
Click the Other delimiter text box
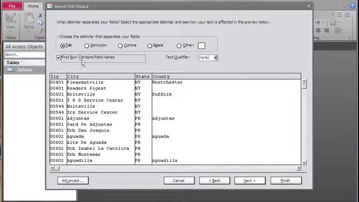(x=201, y=45)
